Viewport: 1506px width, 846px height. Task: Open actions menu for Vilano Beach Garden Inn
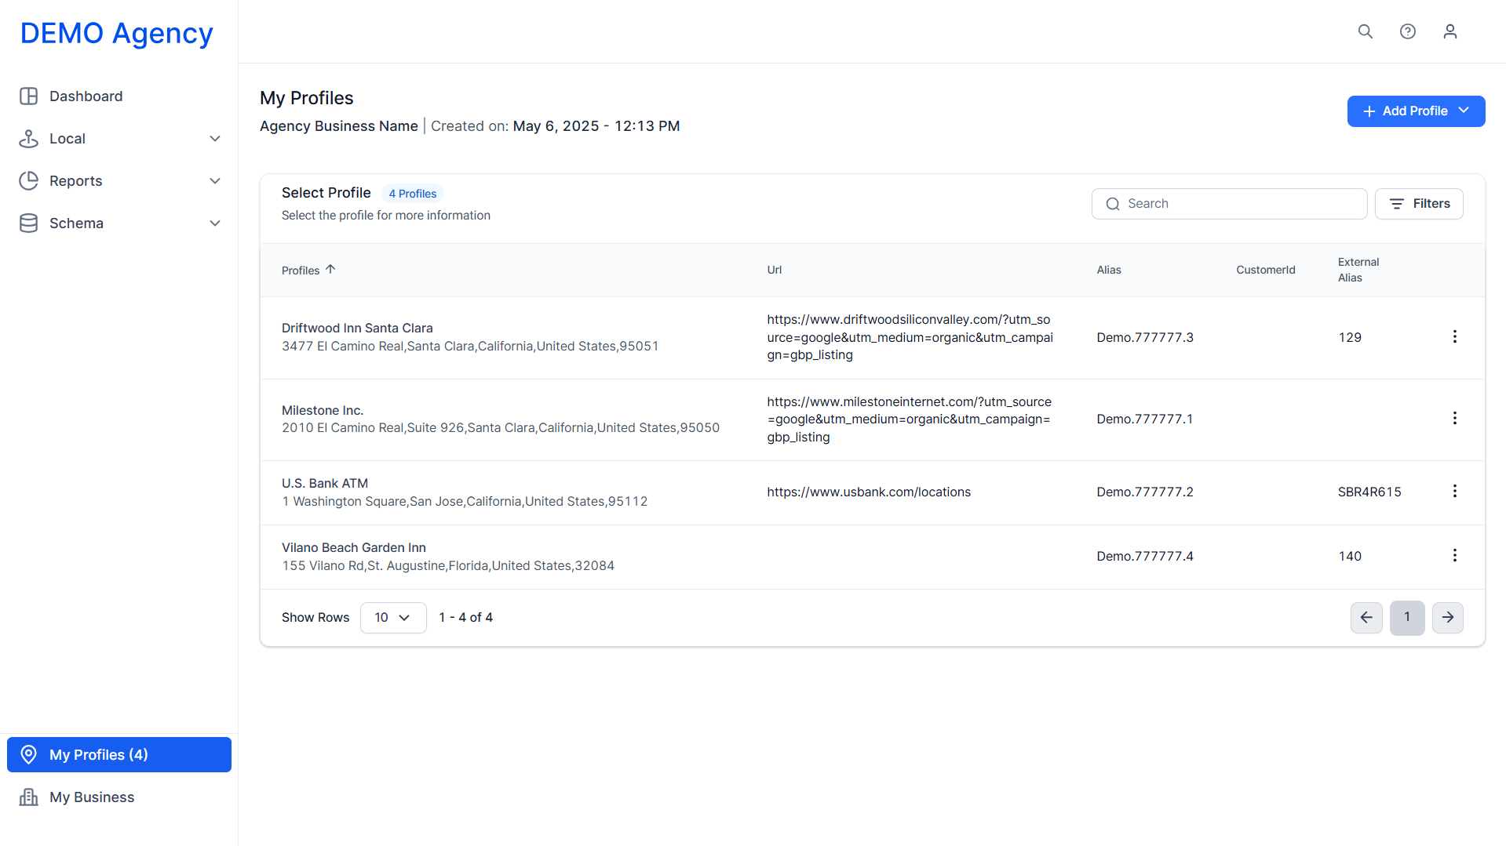[1455, 555]
